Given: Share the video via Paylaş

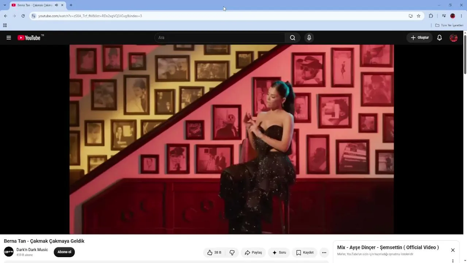Looking at the screenshot, I should click(x=253, y=252).
